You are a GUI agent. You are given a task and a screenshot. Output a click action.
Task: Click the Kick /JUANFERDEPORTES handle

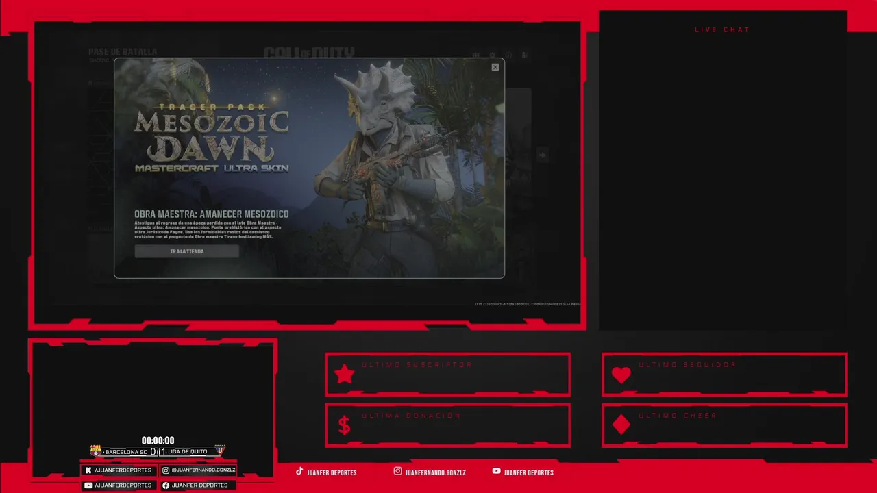coord(123,470)
